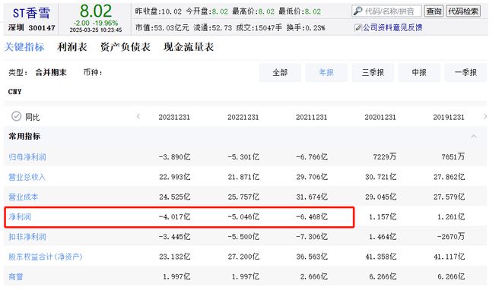Click the 7229万 归母净利润 cell

click(385, 157)
